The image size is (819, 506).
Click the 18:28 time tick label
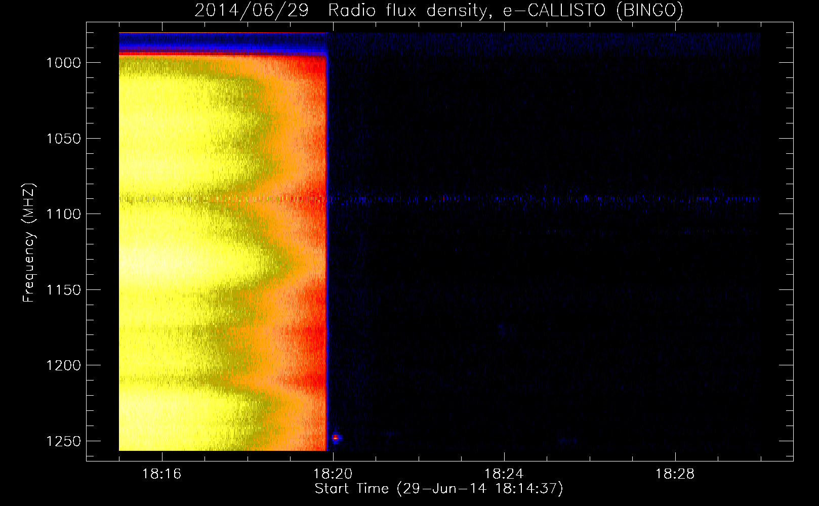pos(675,474)
